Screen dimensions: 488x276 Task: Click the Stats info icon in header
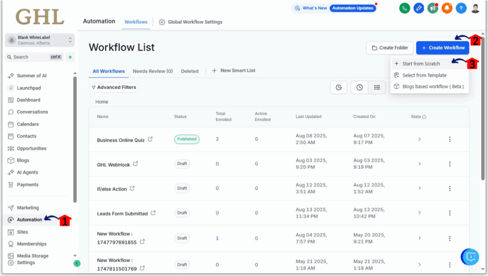tap(424, 117)
